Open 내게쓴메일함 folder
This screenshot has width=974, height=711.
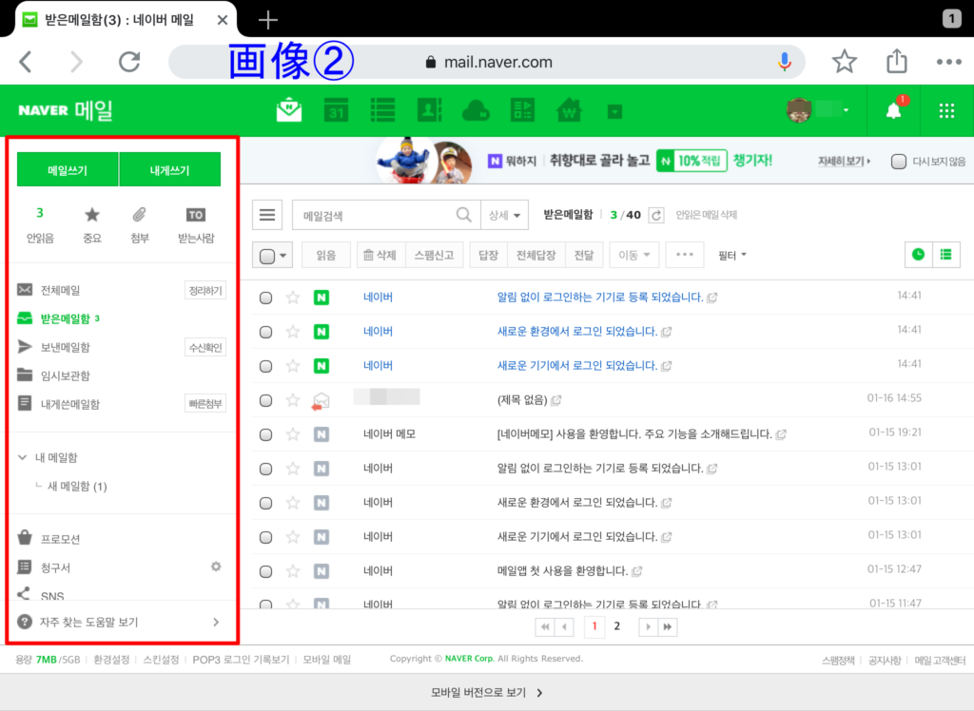(69, 404)
